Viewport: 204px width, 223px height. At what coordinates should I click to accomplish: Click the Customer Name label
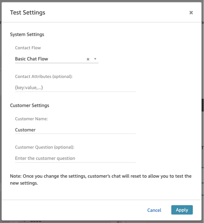[x=31, y=119]
